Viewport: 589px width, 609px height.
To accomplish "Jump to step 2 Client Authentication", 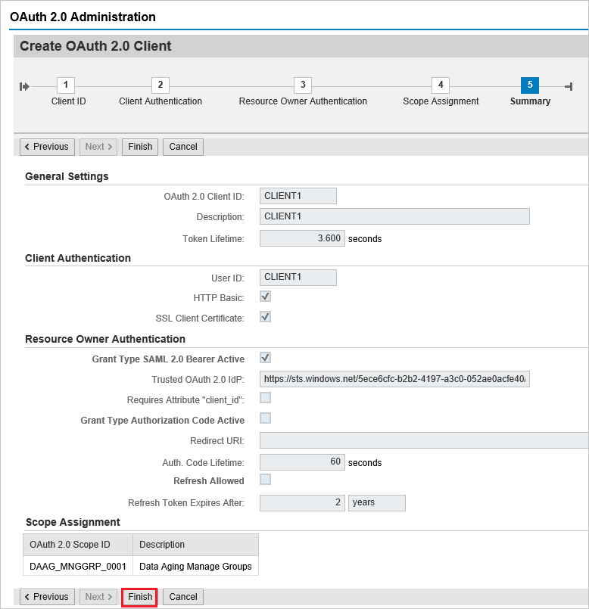I will (160, 85).
